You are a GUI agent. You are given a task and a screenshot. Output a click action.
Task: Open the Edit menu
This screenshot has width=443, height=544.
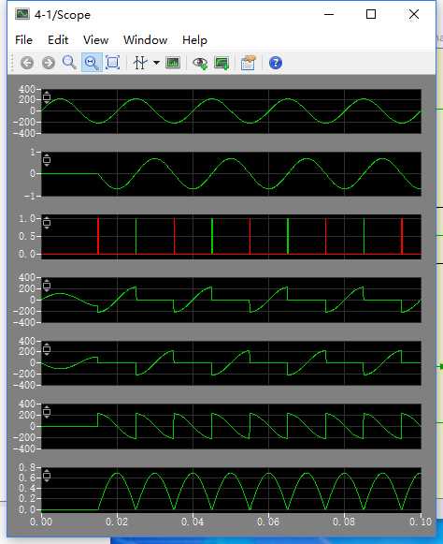[x=58, y=40]
